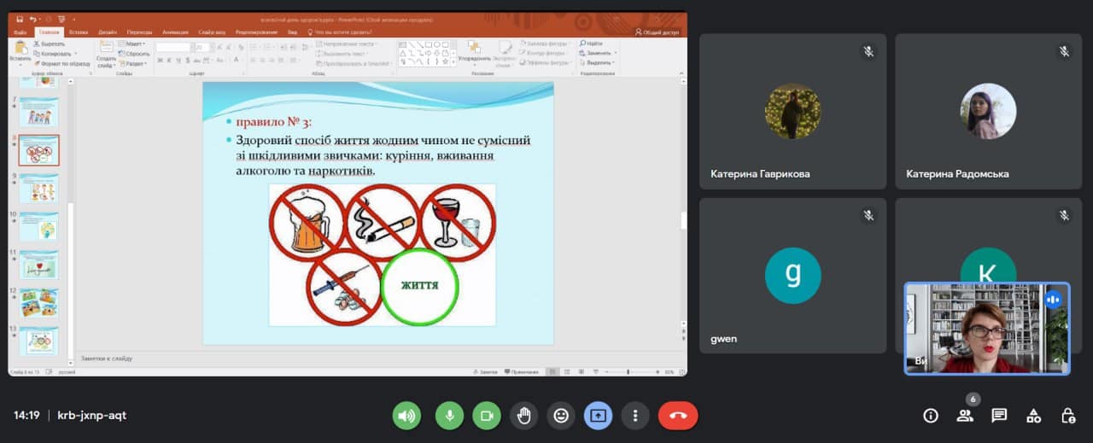
Task: Mute the microphone
Action: tap(449, 416)
